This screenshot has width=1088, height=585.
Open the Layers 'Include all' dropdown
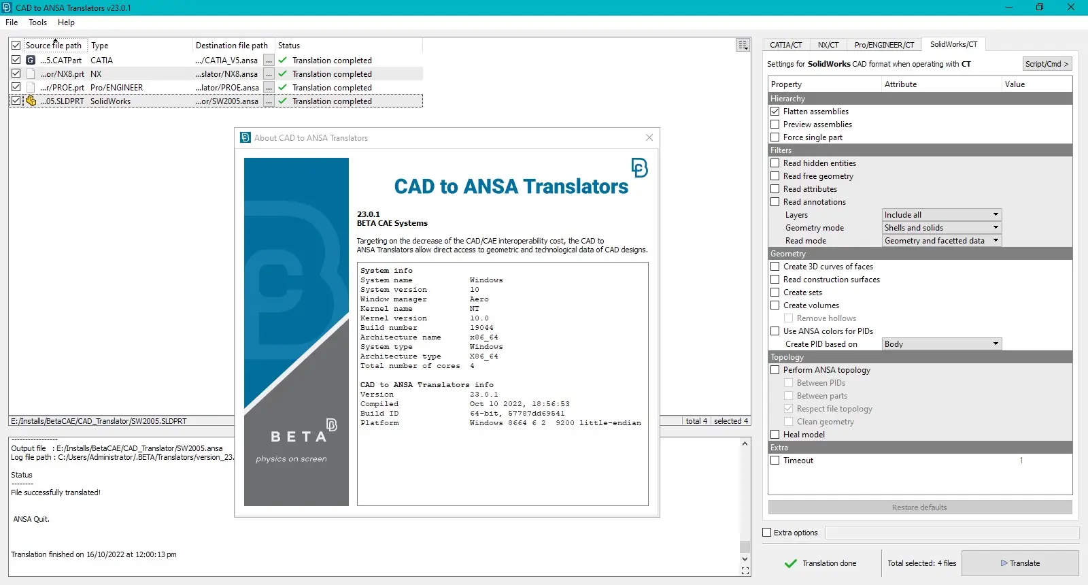click(x=942, y=214)
